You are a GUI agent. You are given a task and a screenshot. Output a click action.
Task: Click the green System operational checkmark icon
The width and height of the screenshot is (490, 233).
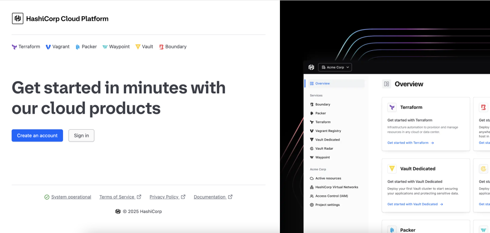tap(47, 197)
